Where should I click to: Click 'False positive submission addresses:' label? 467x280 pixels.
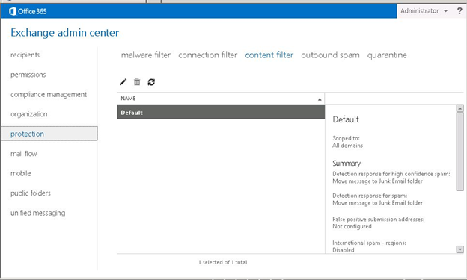pyautogui.click(x=378, y=219)
